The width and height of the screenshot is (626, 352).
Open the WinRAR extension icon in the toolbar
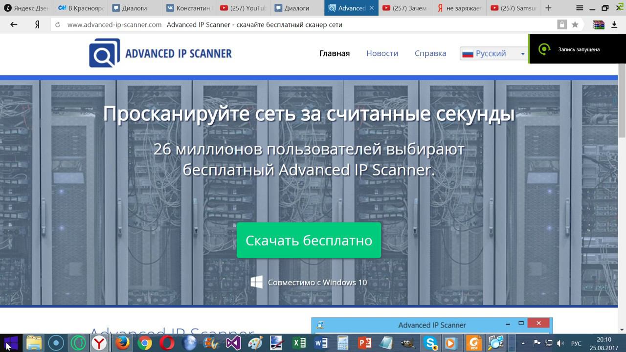(599, 24)
